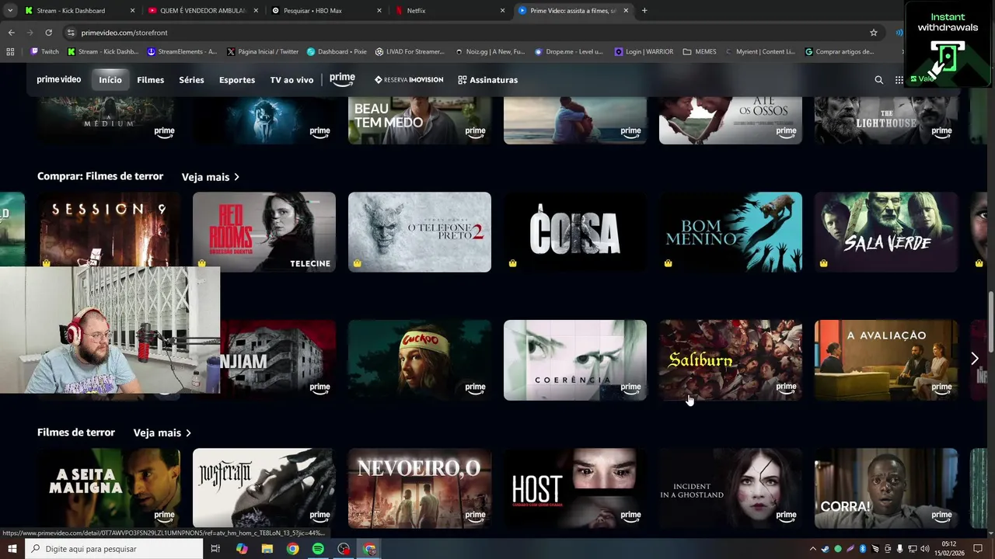Open Spotify from the taskbar
The width and height of the screenshot is (995, 559).
[x=318, y=549]
